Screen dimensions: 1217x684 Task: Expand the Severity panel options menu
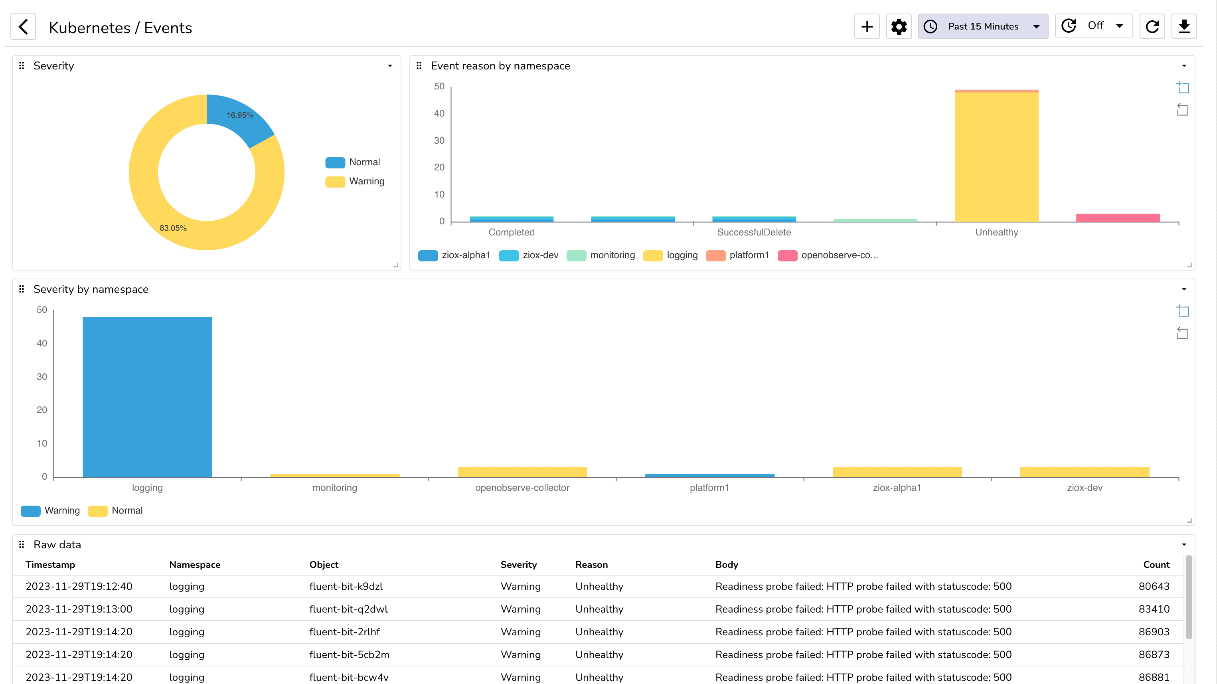point(390,65)
